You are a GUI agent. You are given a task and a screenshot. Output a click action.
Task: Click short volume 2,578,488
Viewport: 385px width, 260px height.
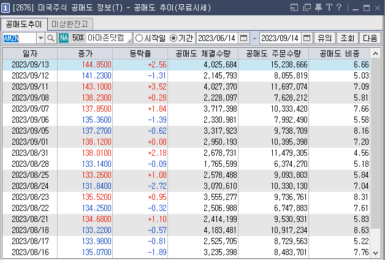point(220,175)
